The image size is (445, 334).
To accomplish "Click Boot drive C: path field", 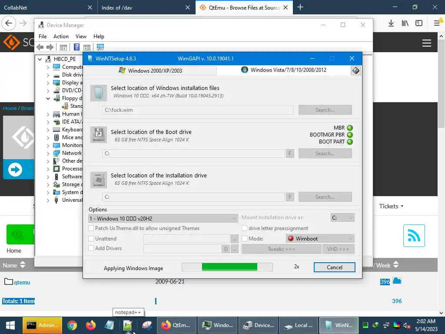I will click(193, 154).
